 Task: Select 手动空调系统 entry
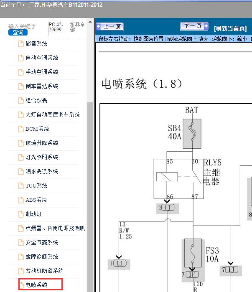point(42,72)
